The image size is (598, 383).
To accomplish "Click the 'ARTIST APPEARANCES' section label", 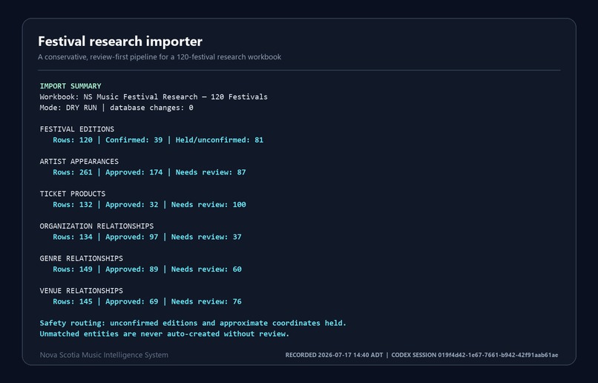I will coord(79,161).
